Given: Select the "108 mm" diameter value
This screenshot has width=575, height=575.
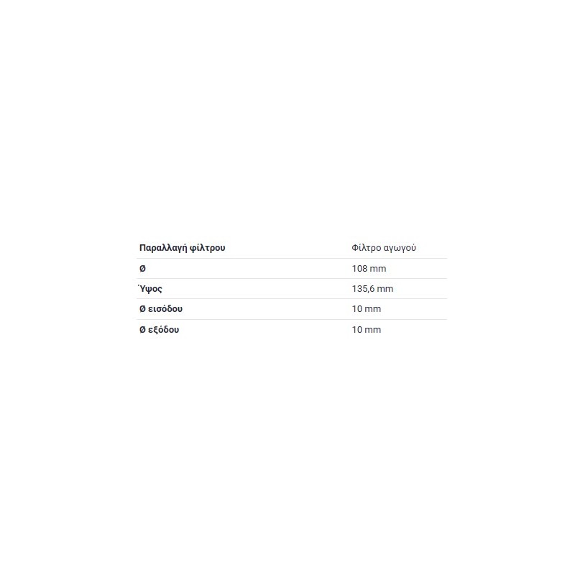Looking at the screenshot, I should (369, 268).
